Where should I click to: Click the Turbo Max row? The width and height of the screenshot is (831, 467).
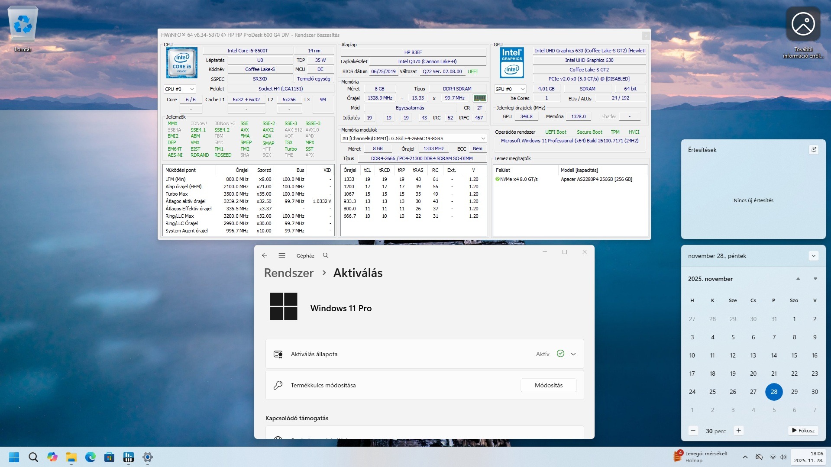coord(248,194)
